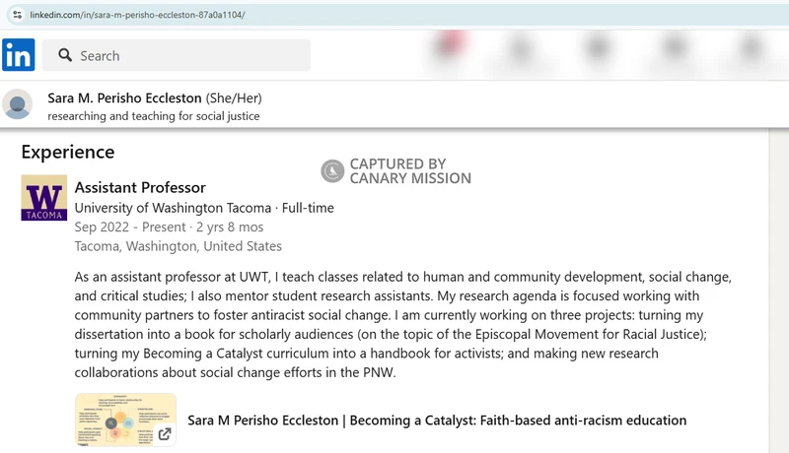This screenshot has height=453, width=789.
Task: Open Sara M. Perisho Eccleston profile name
Action: (125, 97)
